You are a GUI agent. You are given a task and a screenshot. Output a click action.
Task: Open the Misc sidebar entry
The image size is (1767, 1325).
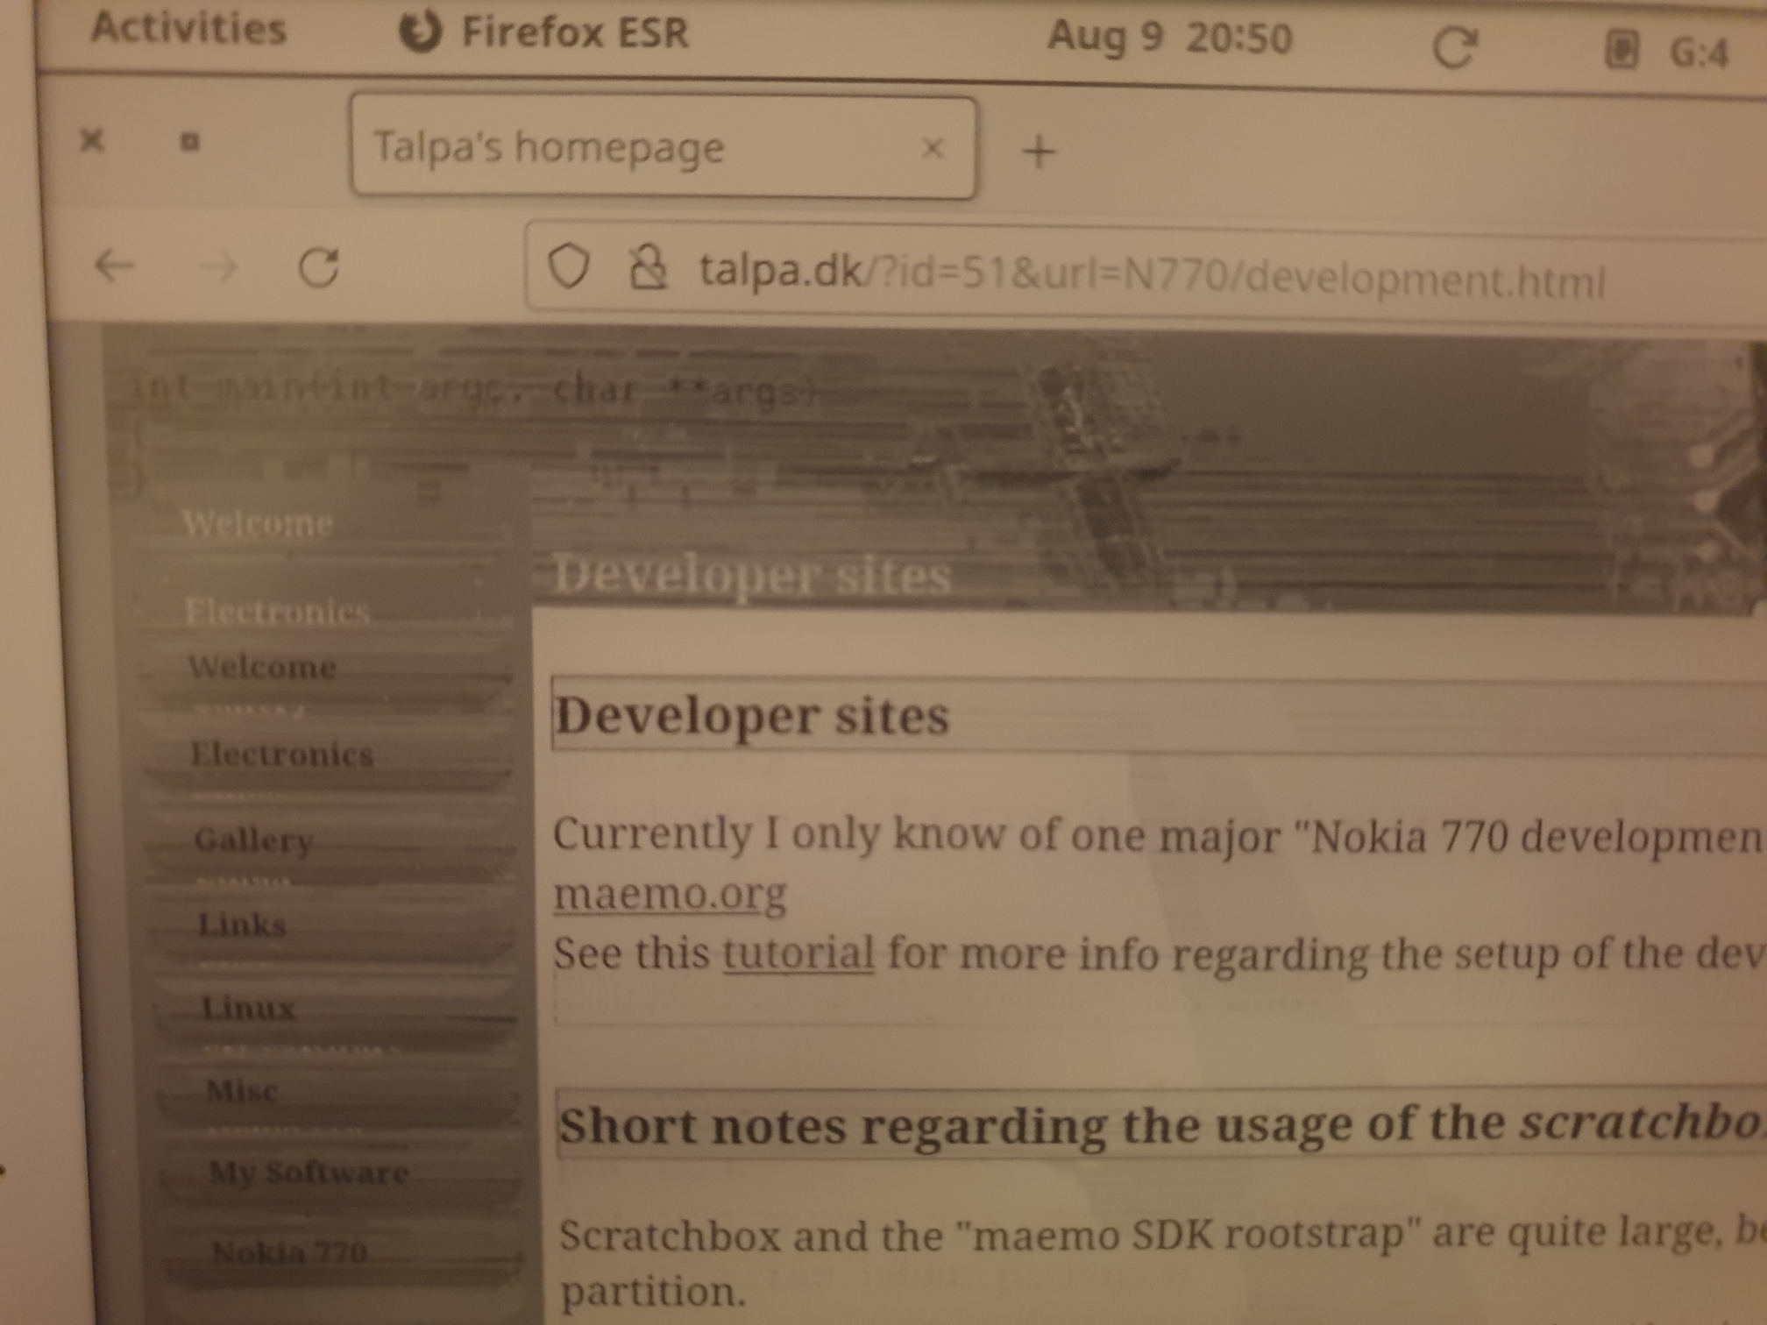coord(242,1091)
